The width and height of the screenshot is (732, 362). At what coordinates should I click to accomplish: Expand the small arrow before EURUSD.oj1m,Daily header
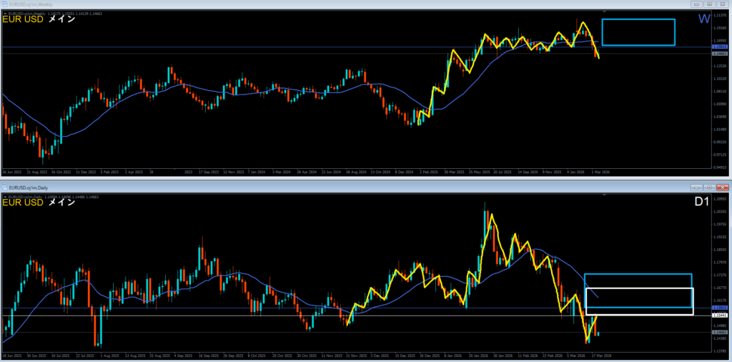point(5,197)
